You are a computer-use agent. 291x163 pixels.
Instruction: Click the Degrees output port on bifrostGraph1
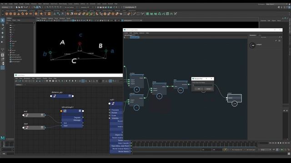pos(83,117)
